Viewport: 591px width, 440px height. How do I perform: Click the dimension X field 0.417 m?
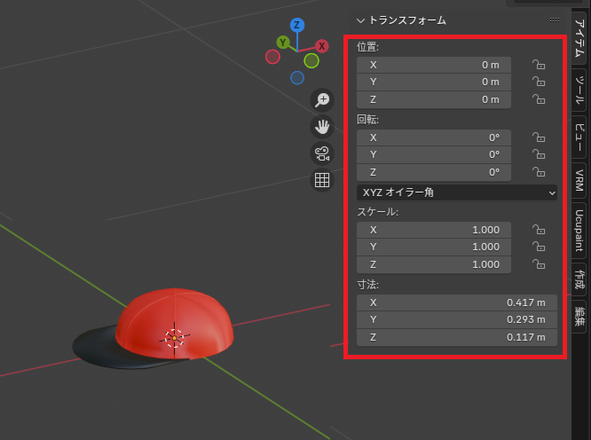click(457, 302)
